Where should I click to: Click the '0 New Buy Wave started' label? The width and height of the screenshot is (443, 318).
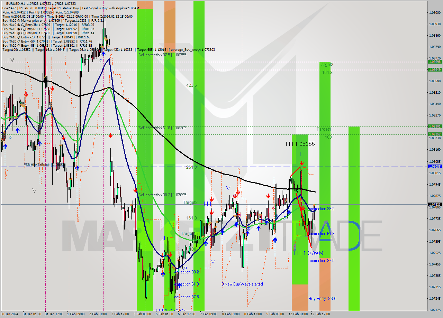click(242, 284)
